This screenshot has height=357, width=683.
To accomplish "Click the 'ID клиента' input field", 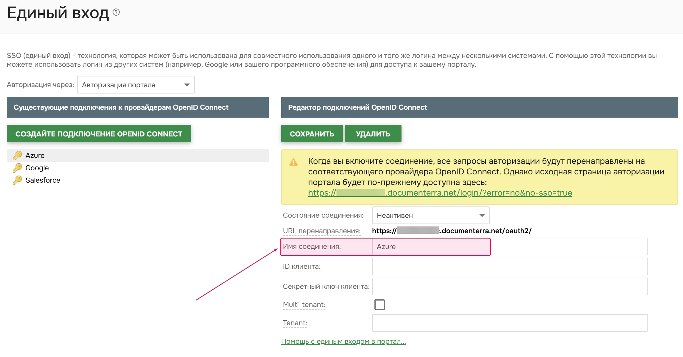I will pyautogui.click(x=509, y=266).
